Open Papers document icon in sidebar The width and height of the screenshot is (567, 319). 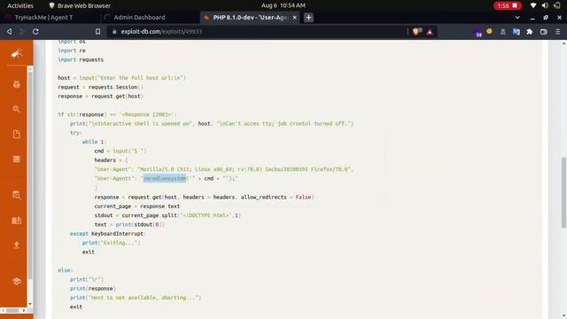coord(16,134)
